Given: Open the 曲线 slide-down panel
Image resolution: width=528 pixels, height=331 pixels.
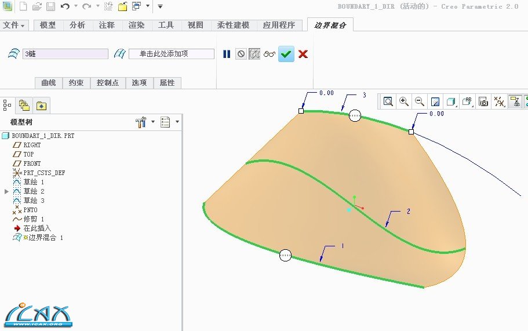Looking at the screenshot, I should [x=49, y=83].
